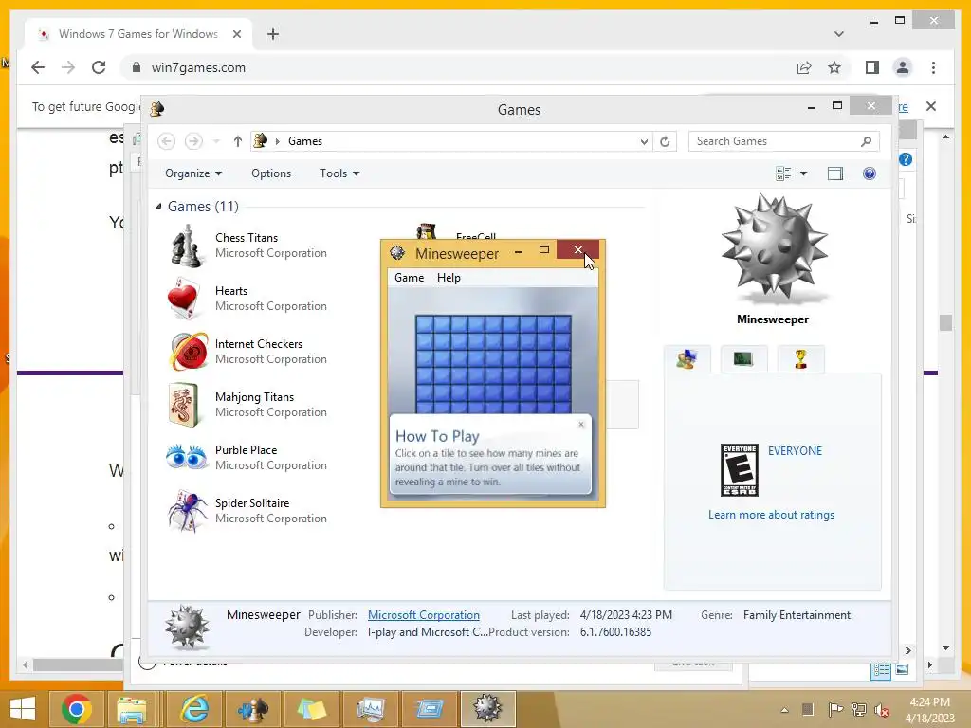The image size is (971, 728).
Task: Select the Hearts list entry name
Action: point(231,291)
